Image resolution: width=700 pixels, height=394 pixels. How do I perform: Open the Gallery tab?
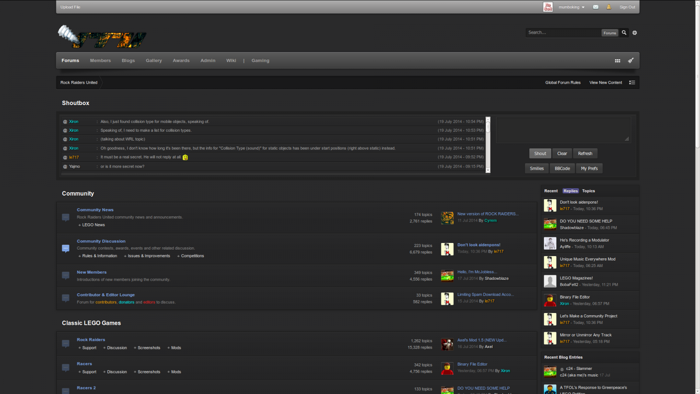click(154, 60)
